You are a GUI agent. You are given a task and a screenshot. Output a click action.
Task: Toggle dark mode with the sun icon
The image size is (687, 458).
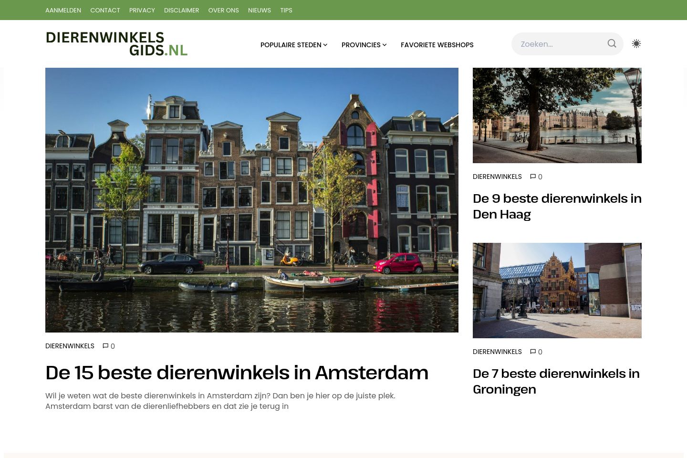pyautogui.click(x=636, y=44)
